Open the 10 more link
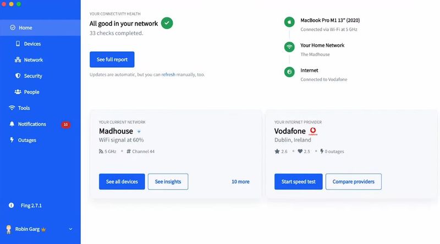Viewport: 440px width, 244px height. [x=240, y=182]
